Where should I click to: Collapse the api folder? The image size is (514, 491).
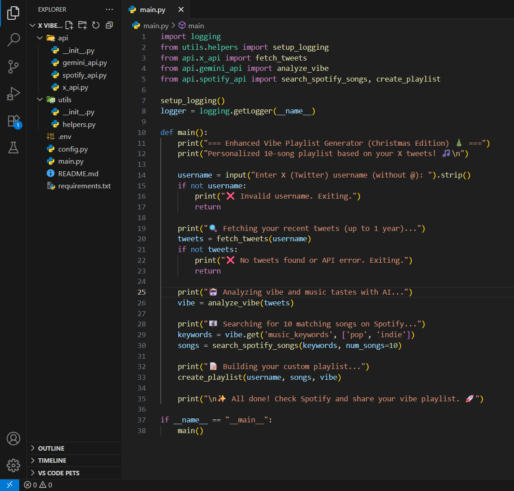(x=63, y=38)
